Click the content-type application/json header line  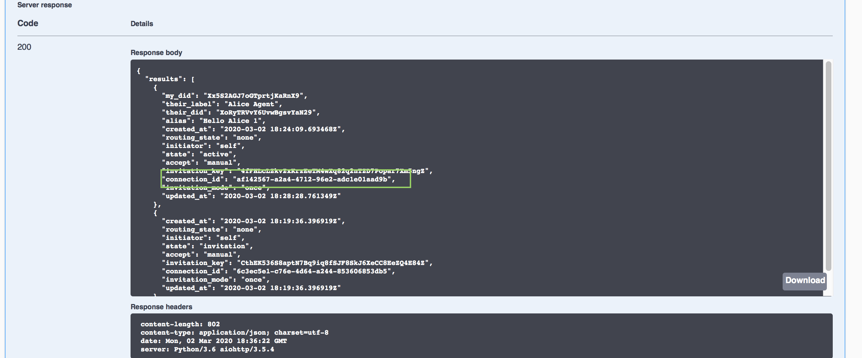point(234,333)
